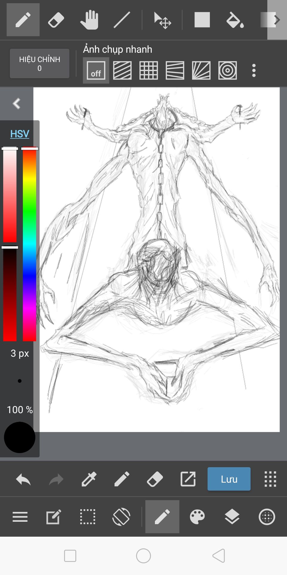
Task: Open the HIỆU CHỈNH correction setting
Action: (39, 63)
